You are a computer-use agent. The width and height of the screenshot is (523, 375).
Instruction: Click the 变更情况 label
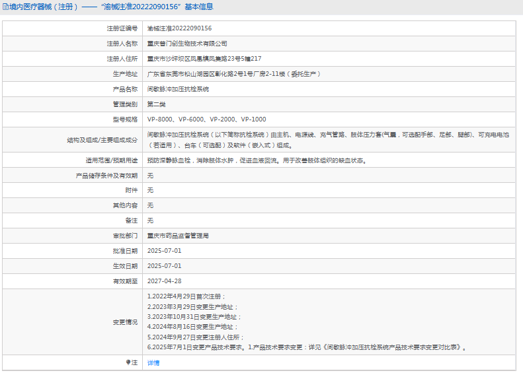pyautogui.click(x=125, y=322)
